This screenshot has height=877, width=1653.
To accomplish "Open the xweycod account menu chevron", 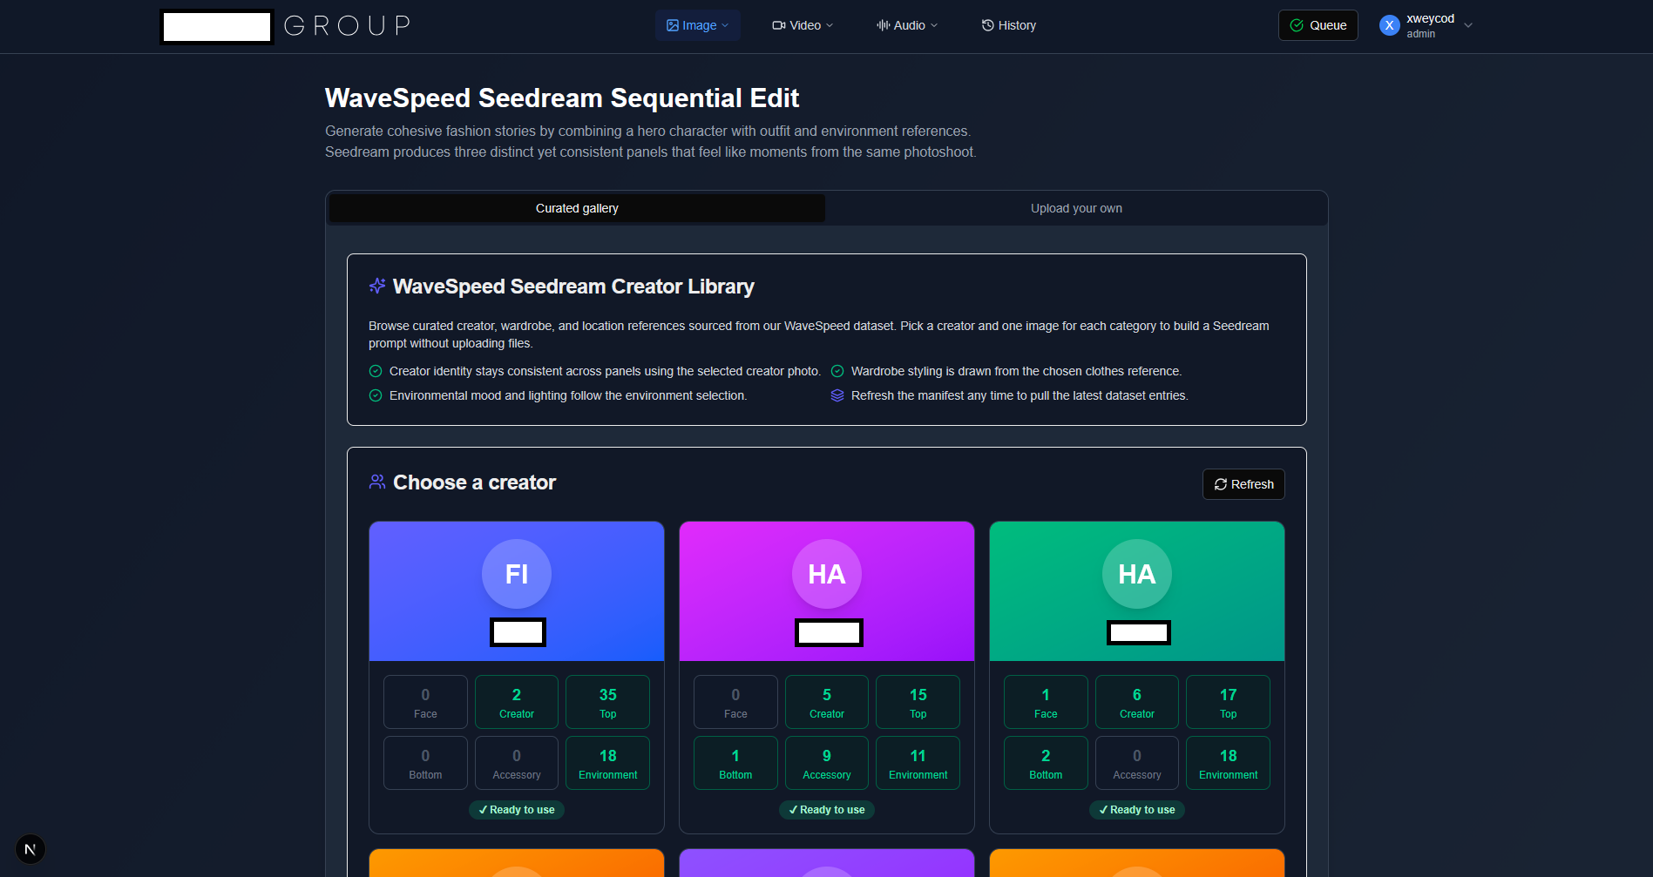I will [x=1468, y=25].
